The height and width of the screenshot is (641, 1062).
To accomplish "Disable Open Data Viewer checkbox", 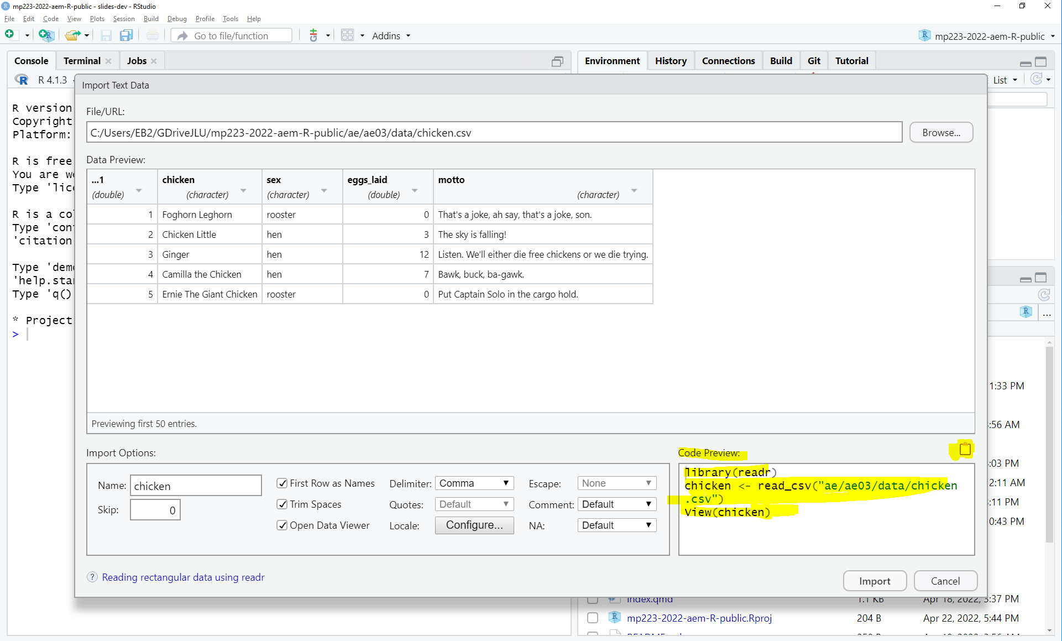I will click(x=282, y=525).
